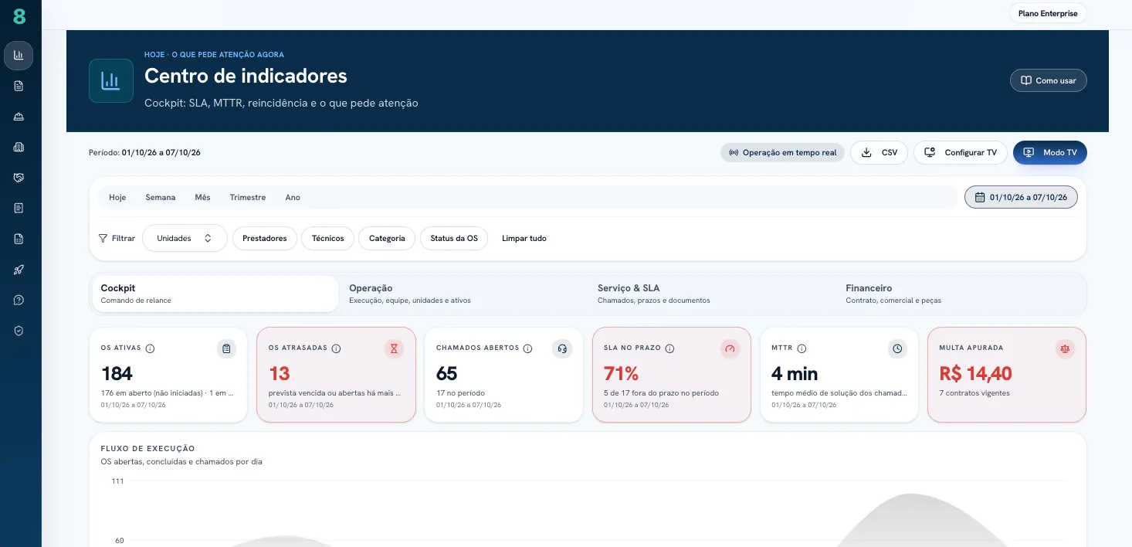Open the shield check icon in sidebar

(19, 331)
